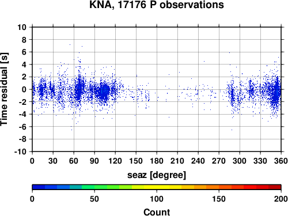Viewport: 288px width, 216px height.
Task: Click the colorbar tick label 50
Action: (x=94, y=199)
